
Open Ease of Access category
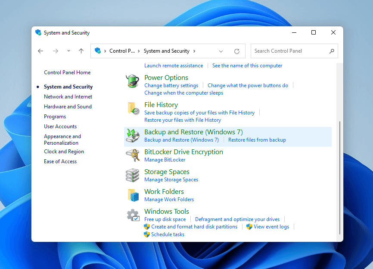(60, 161)
